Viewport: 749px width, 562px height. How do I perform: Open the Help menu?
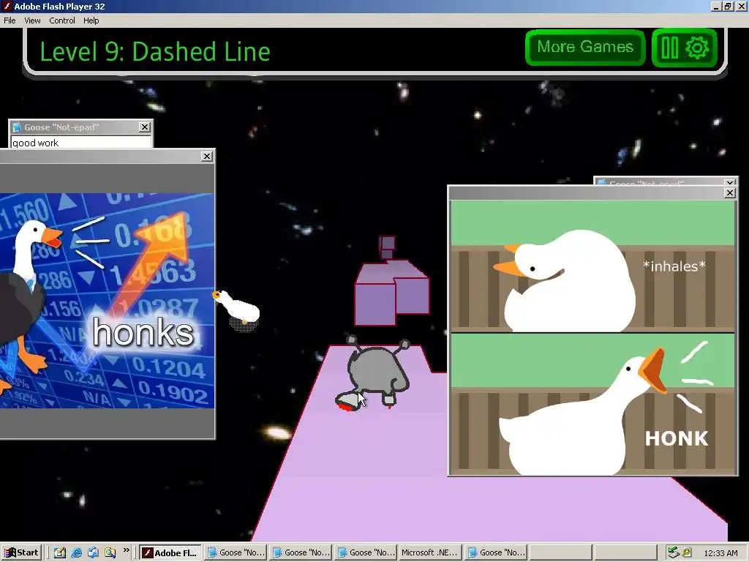coord(91,20)
